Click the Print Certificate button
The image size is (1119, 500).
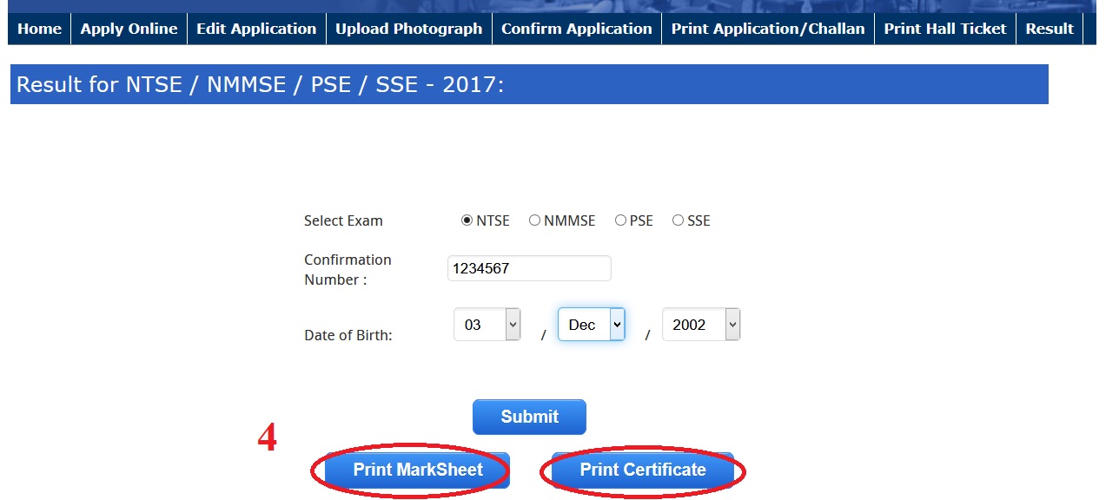pyautogui.click(x=643, y=470)
